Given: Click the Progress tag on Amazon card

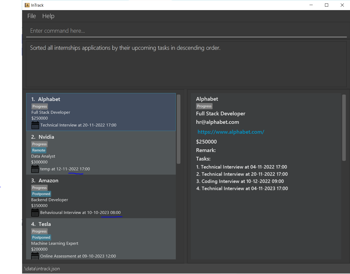Looking at the screenshot, I should 39,188.
